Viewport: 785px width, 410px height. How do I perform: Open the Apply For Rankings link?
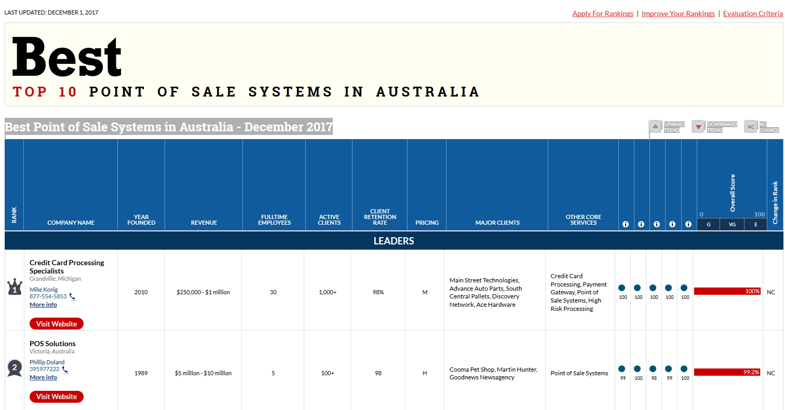[x=603, y=13]
